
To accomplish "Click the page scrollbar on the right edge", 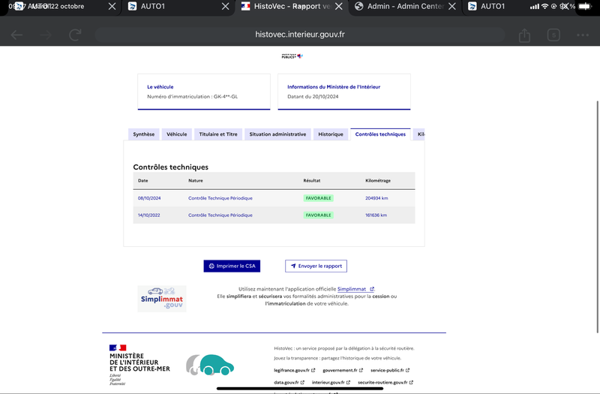I will point(598,217).
